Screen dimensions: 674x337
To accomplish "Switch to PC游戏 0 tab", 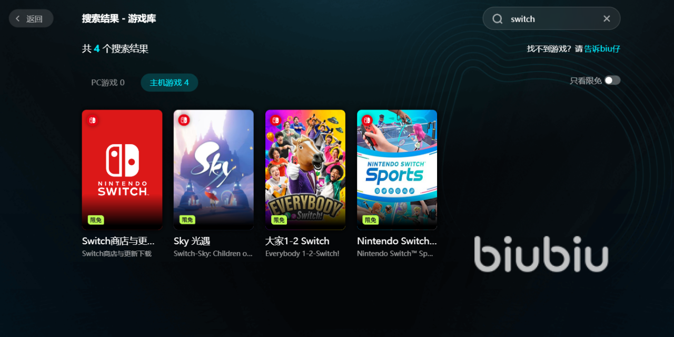I will [x=108, y=83].
